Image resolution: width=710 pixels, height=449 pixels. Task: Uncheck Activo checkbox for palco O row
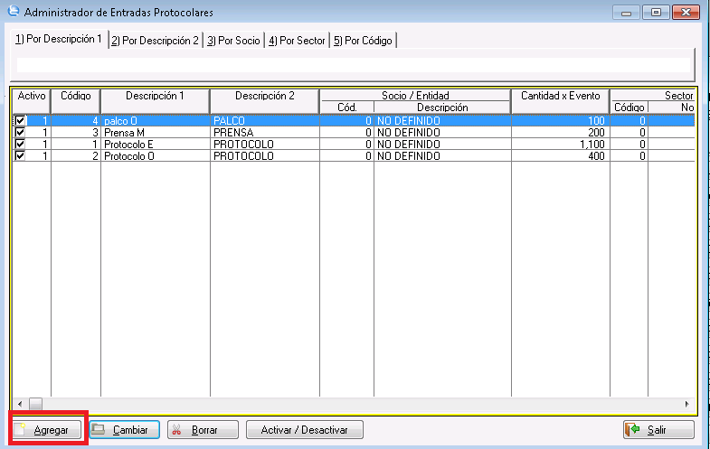tap(20, 120)
